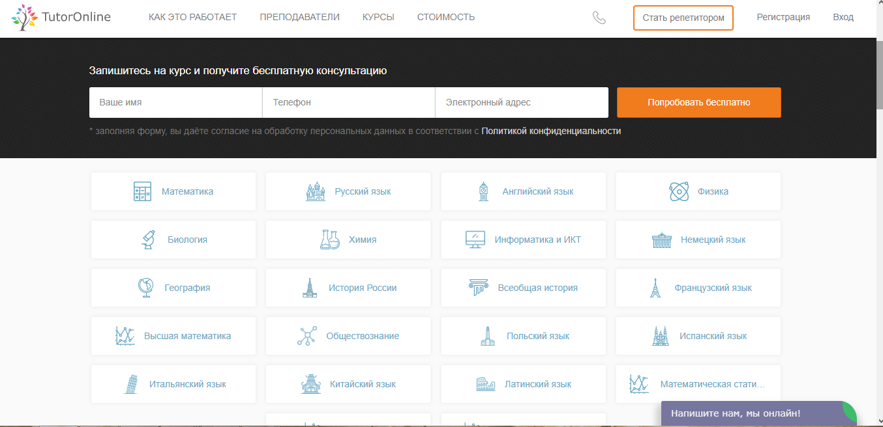Click the microscope icon for Биология
The width and height of the screenshot is (883, 427).
point(149,240)
